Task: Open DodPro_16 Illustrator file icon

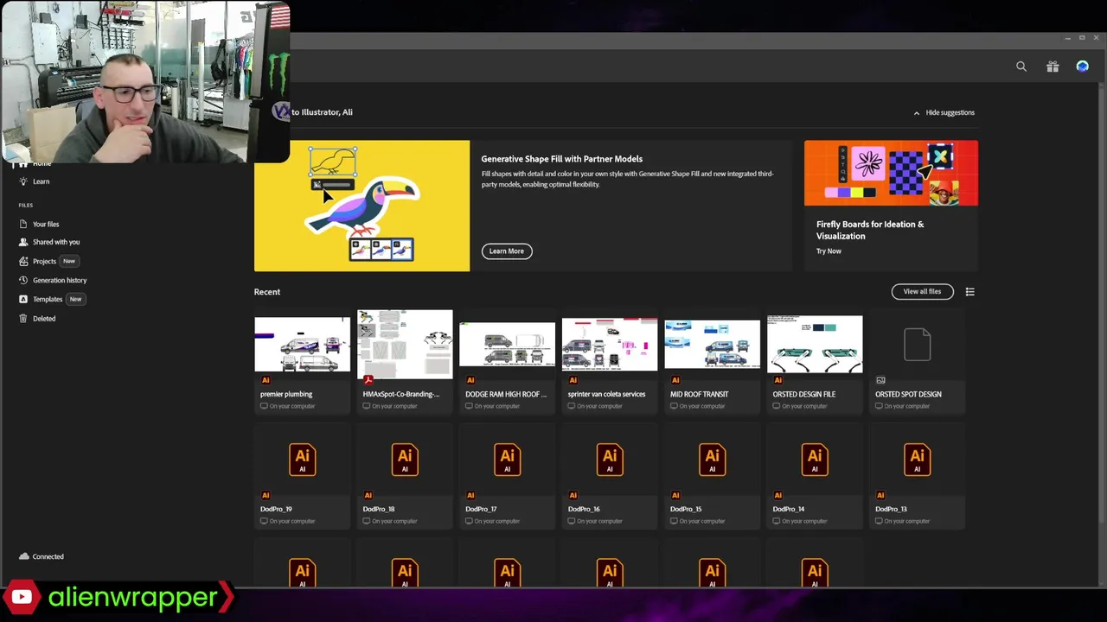Action: click(x=610, y=460)
